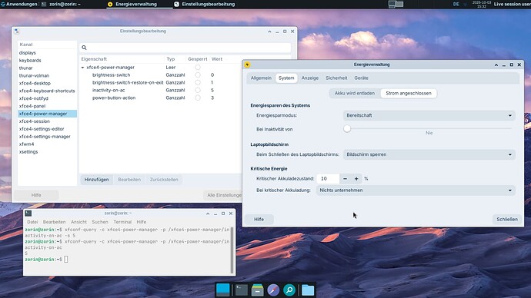
Task: Click the Bearbeiten button in the settings editor
Action: pos(129,180)
